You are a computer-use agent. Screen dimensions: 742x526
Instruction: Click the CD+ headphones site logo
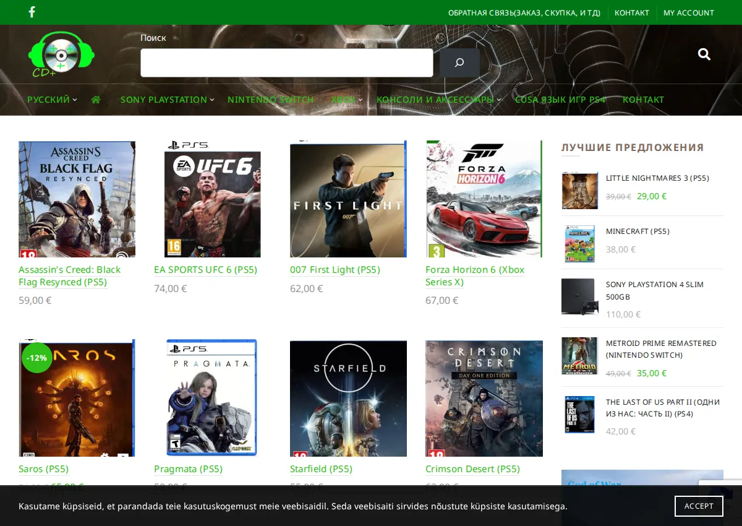61,54
